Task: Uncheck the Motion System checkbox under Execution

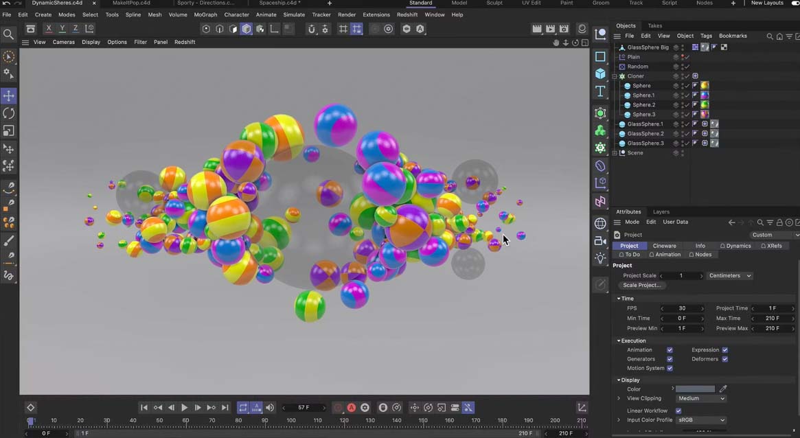Action: pyautogui.click(x=670, y=368)
